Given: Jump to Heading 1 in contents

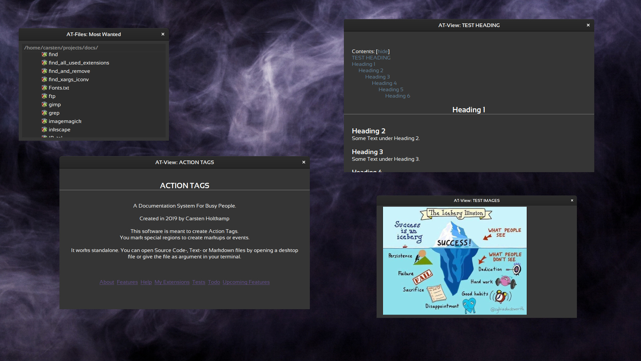Looking at the screenshot, I should coord(364,64).
